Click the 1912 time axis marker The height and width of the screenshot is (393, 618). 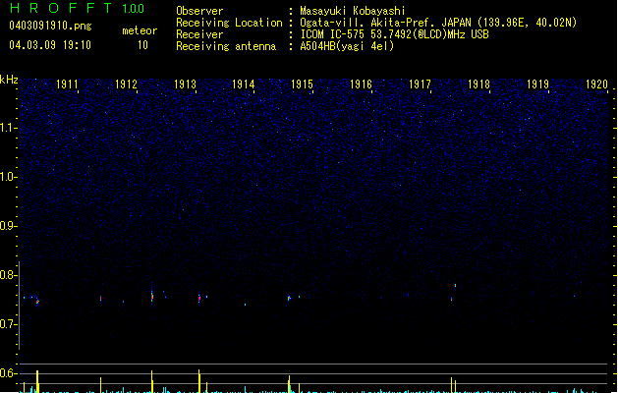(x=126, y=84)
